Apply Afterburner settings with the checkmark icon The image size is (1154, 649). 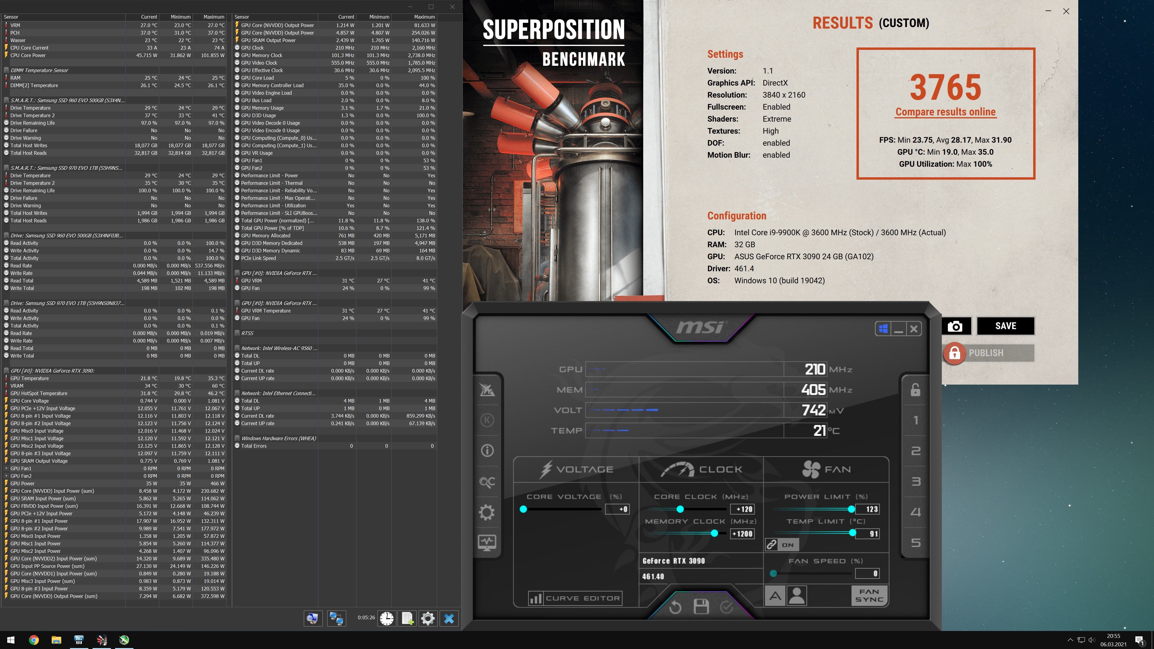pyautogui.click(x=727, y=607)
